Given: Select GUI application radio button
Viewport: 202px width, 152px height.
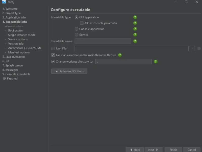Looking at the screenshot, I should pyautogui.click(x=77, y=17).
